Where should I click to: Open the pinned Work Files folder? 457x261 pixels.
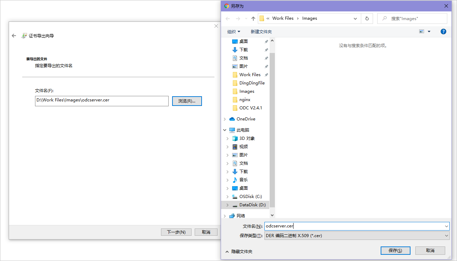(250, 75)
